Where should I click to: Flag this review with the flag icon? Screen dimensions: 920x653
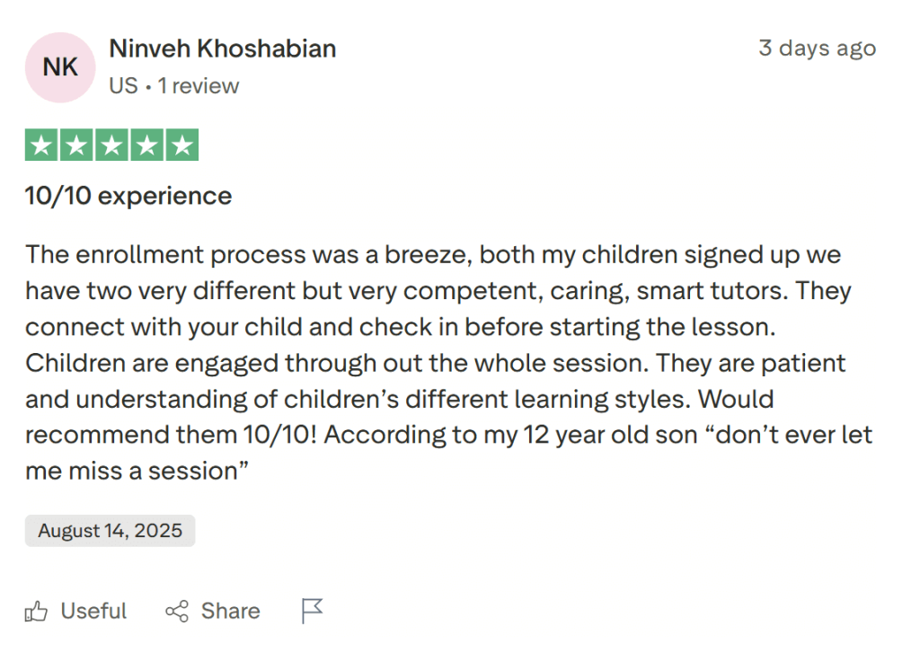pos(312,612)
